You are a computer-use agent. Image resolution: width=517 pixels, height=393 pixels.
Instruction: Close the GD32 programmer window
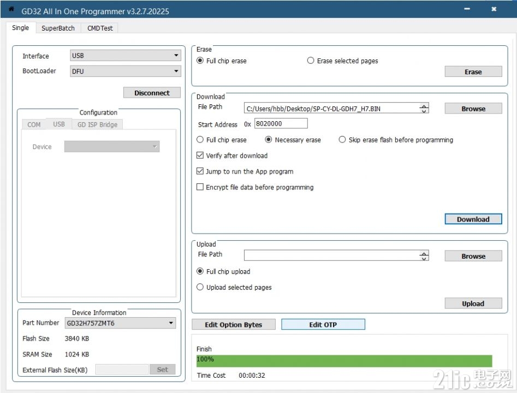[494, 9]
